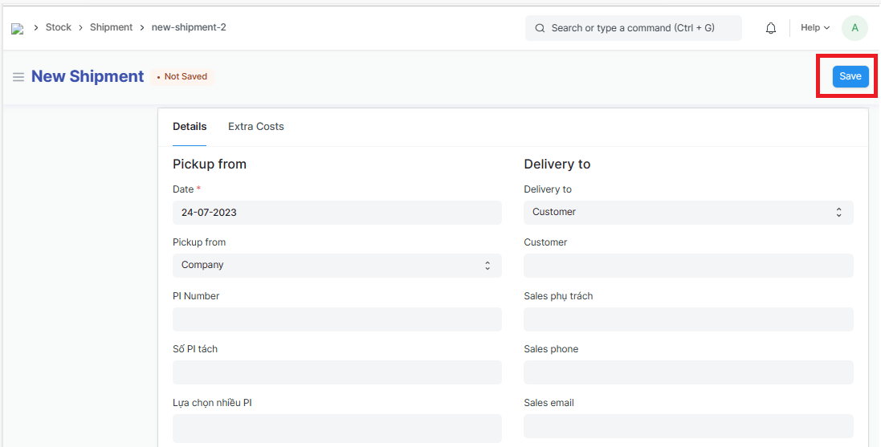This screenshot has height=447, width=881.
Task: Open the Help dropdown menu
Action: 814,28
